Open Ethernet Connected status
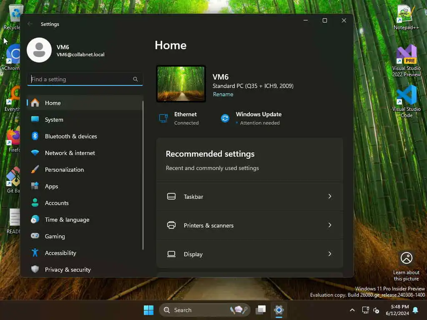Image resolution: width=427 pixels, height=320 pixels. tap(178, 118)
